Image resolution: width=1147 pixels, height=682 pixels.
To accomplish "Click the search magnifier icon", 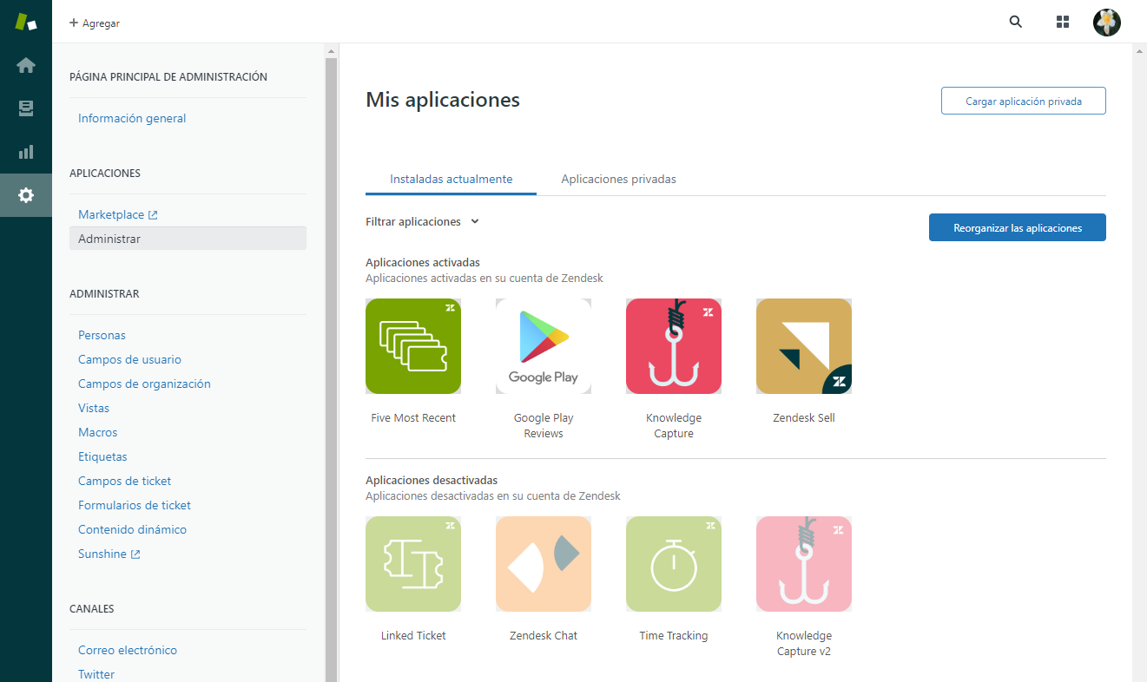I will (x=1016, y=23).
